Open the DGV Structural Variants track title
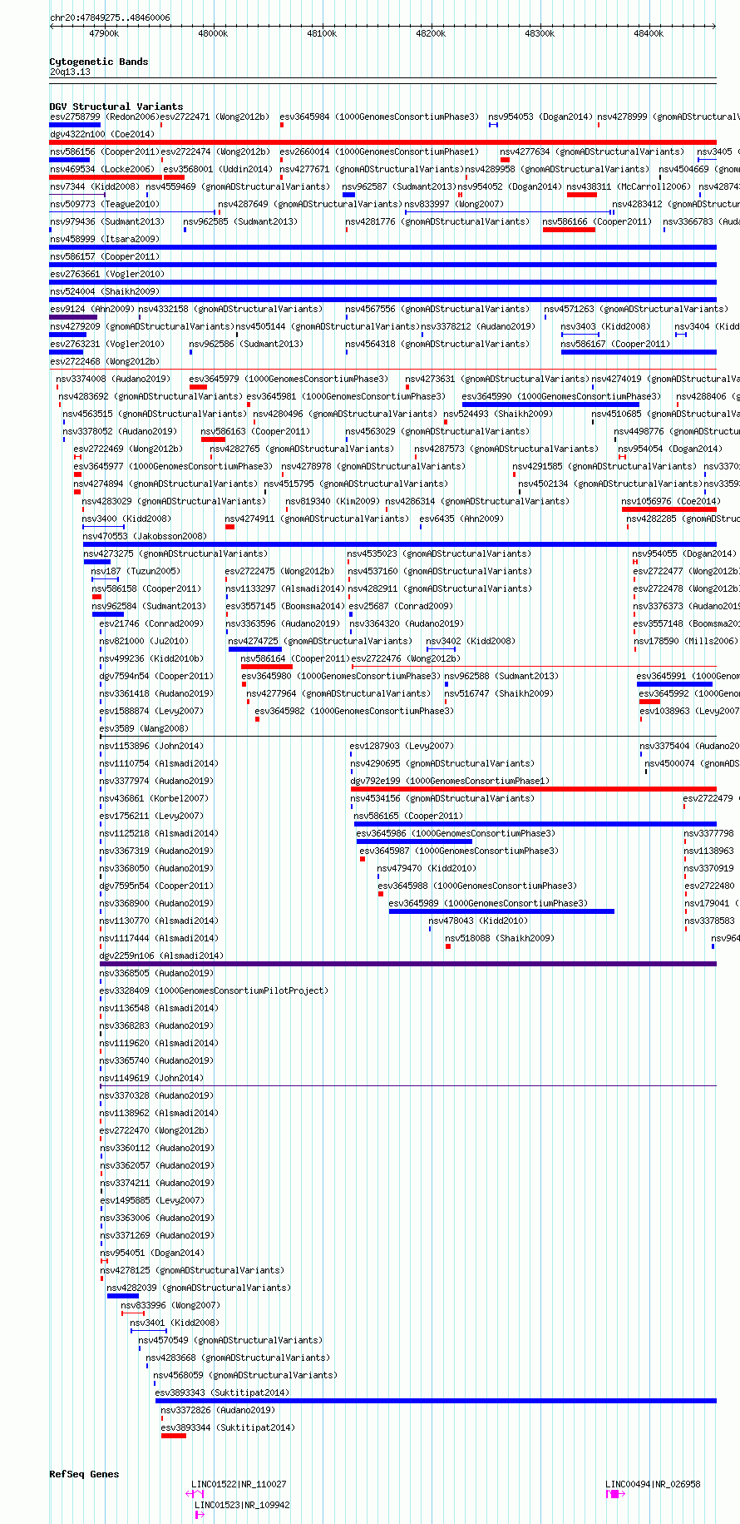Image resolution: width=740 pixels, height=1524 pixels. pyautogui.click(x=116, y=107)
